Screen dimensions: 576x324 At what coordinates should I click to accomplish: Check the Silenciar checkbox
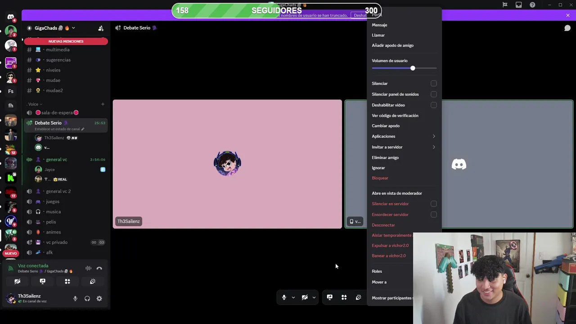pos(434,84)
